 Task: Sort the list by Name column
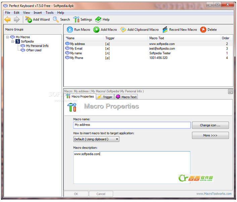84,38
